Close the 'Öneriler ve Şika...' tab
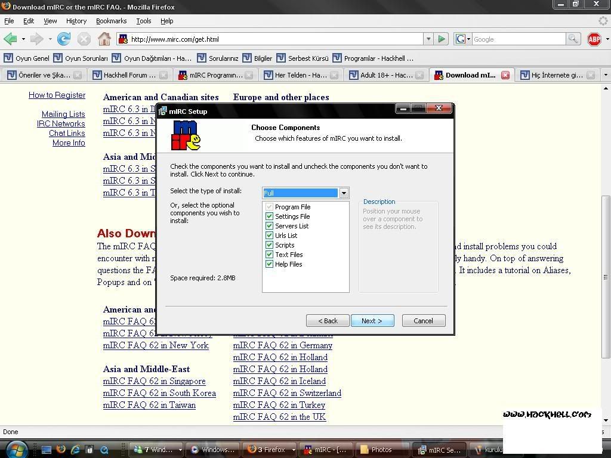This screenshot has height=458, width=611. coord(78,75)
